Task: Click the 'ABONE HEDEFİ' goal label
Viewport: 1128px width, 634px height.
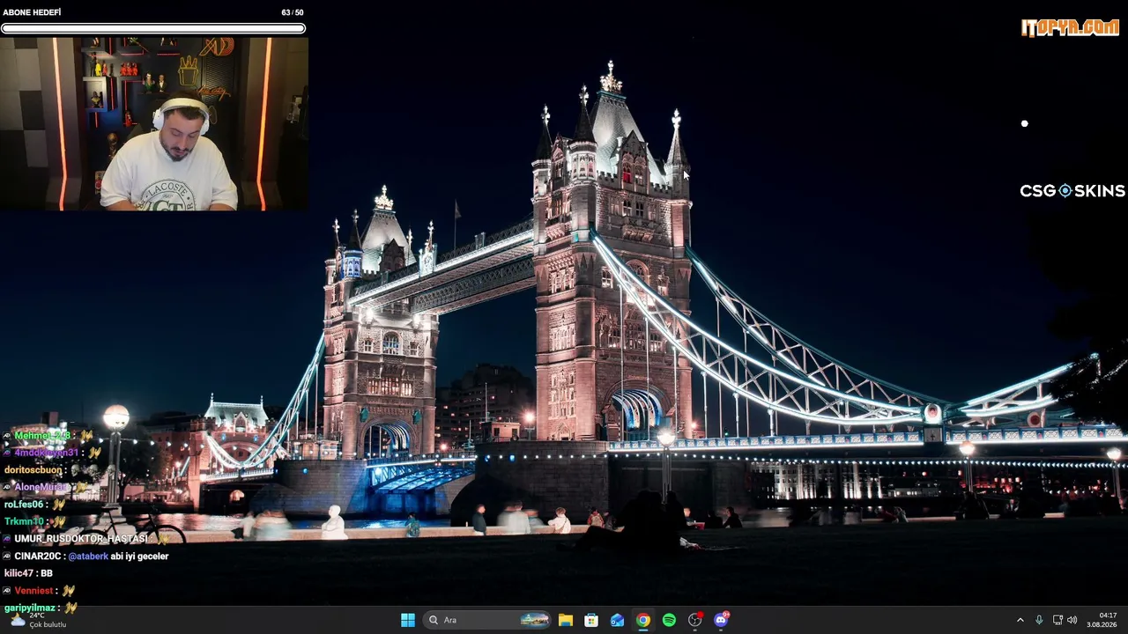Action: point(31,12)
